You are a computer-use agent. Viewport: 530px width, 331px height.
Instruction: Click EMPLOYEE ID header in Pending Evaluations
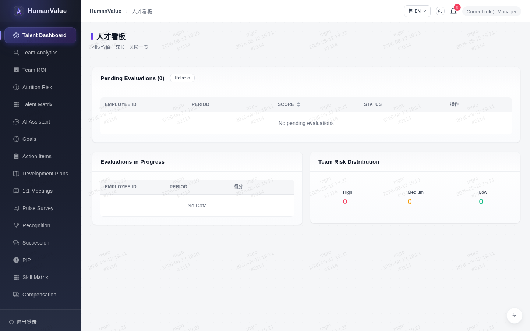point(121,104)
